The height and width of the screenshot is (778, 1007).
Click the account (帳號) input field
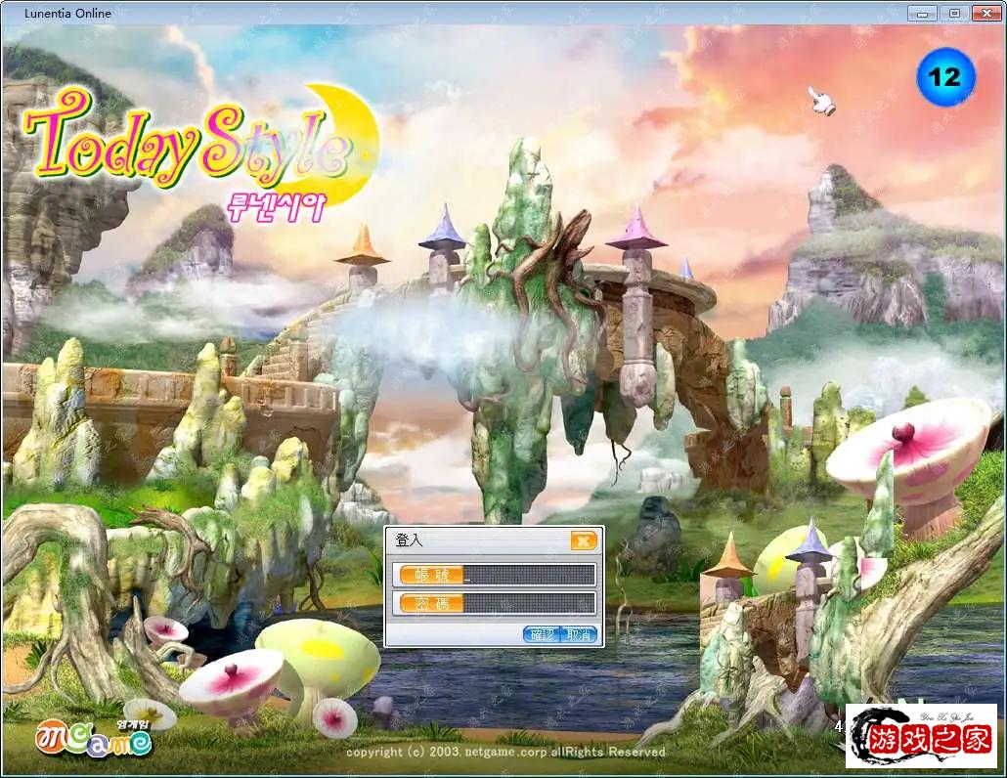click(528, 575)
